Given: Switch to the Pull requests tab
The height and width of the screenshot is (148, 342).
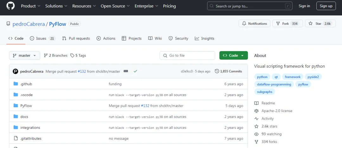Looking at the screenshot, I should pos(76,38).
